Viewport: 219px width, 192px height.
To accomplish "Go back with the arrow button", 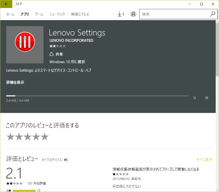I will coord(6,4).
